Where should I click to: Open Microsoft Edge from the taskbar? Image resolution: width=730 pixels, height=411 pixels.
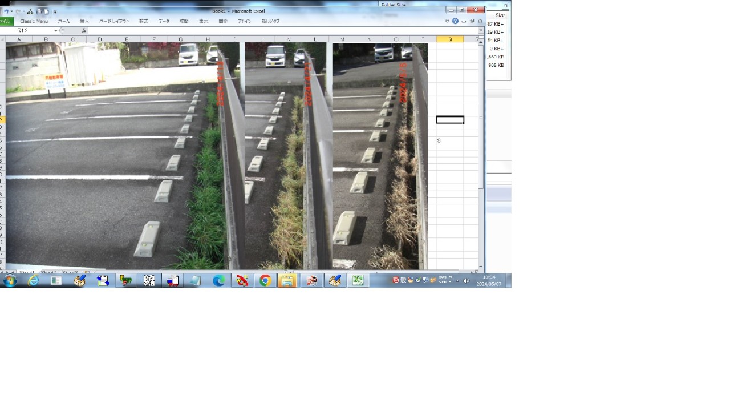point(218,280)
